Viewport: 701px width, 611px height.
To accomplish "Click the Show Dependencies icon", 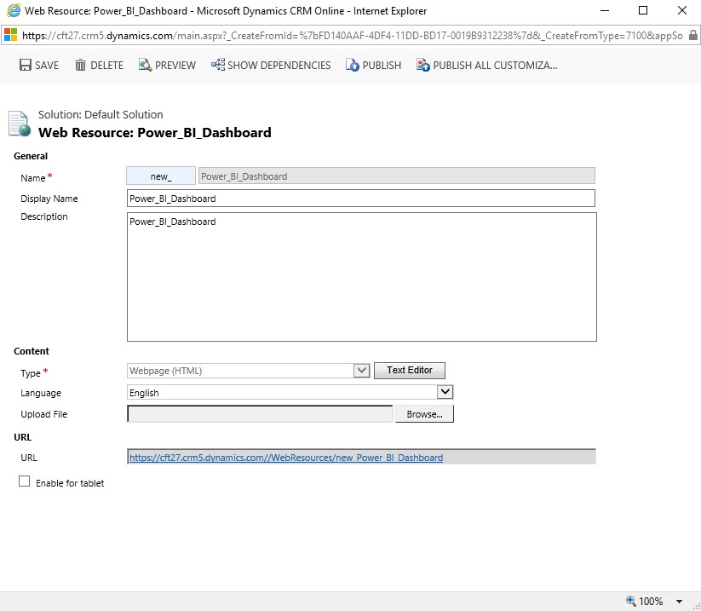I will (218, 66).
